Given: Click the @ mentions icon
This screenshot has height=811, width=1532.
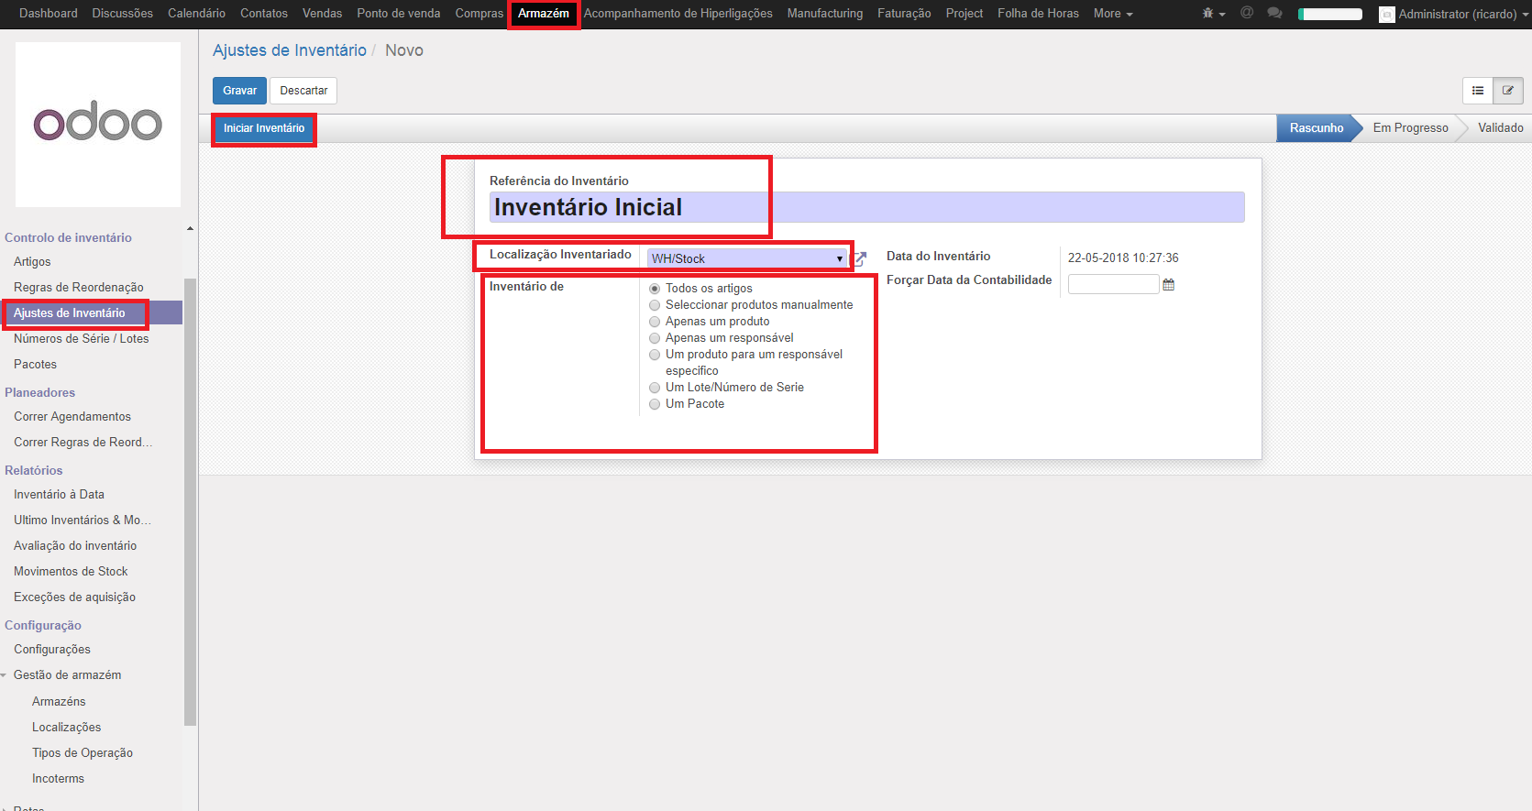Looking at the screenshot, I should coord(1247,13).
